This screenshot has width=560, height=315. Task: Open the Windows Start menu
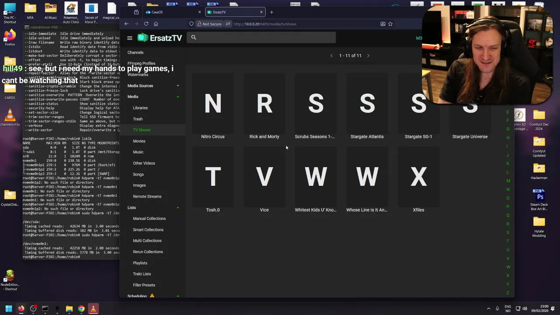point(8,309)
